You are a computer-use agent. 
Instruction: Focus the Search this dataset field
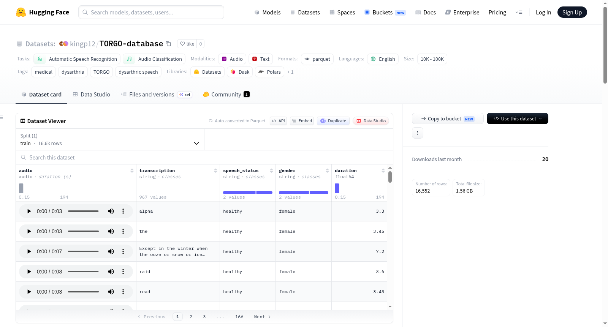(204, 157)
